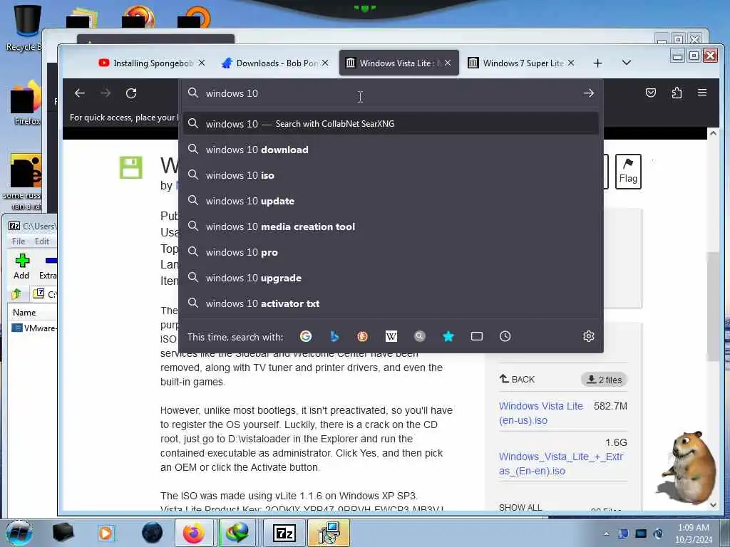Open the Pocket save icon in Firefox toolbar
Viewport: 730px width, 547px height.
pyautogui.click(x=651, y=93)
